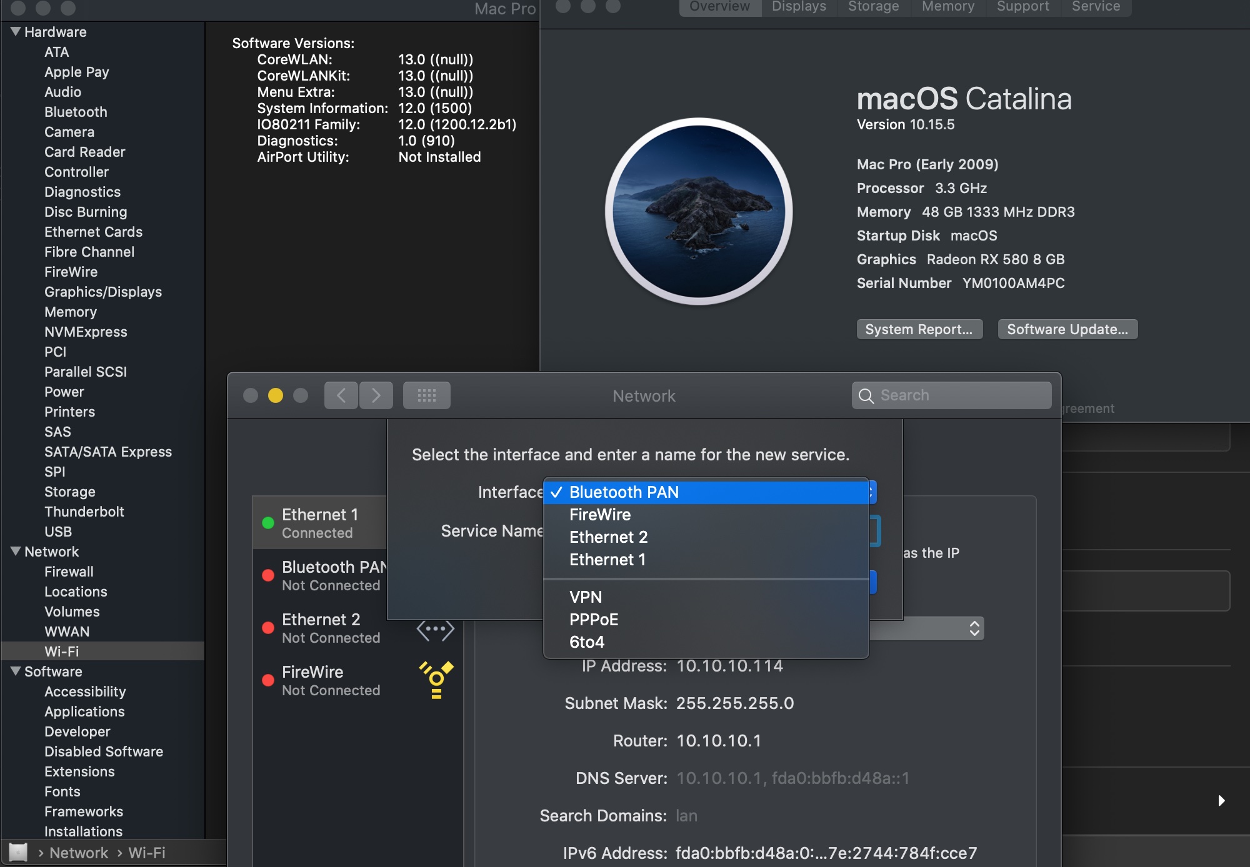Select Ethernet 1 service in list
1250x867 pixels.
point(320,523)
